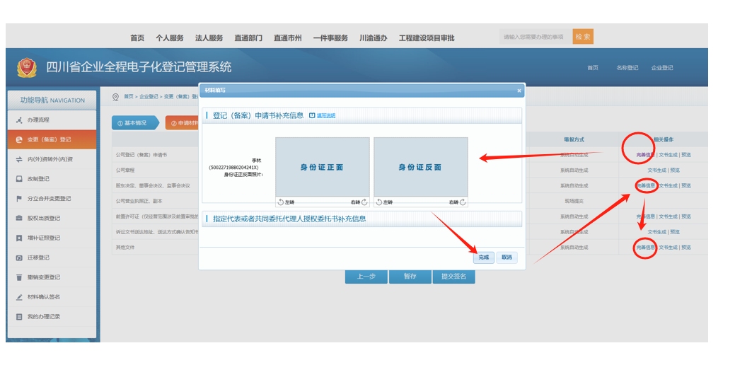The height and width of the screenshot is (365, 735).
Task: Close the 材料填写 dialog with the X
Action: [x=519, y=91]
